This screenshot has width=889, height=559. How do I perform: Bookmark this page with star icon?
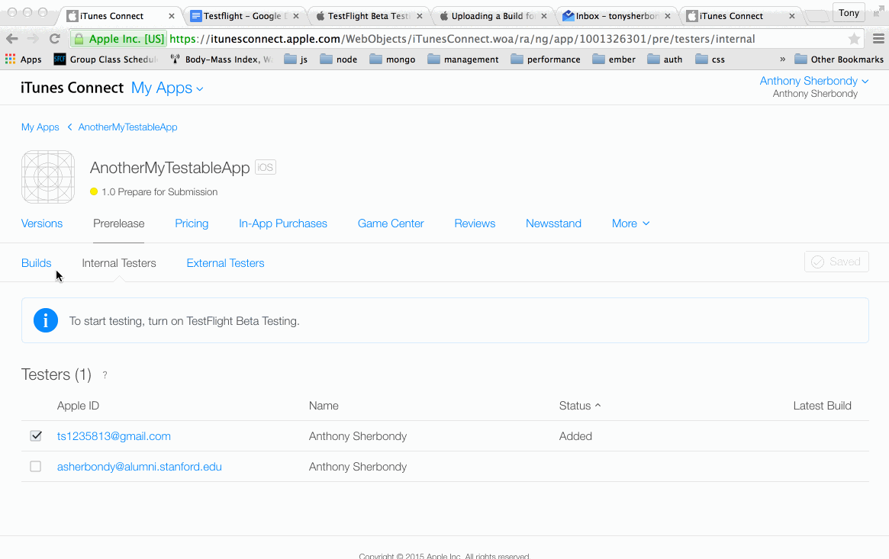tap(854, 39)
